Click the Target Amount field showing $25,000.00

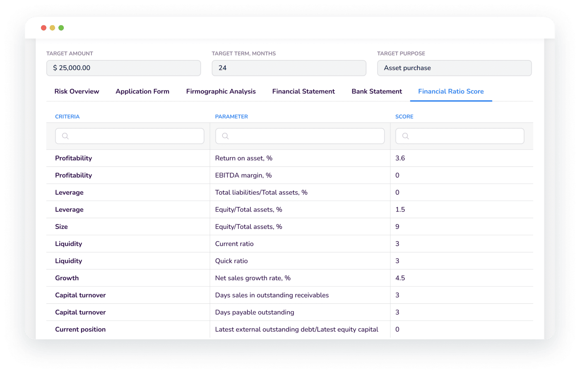pos(124,68)
